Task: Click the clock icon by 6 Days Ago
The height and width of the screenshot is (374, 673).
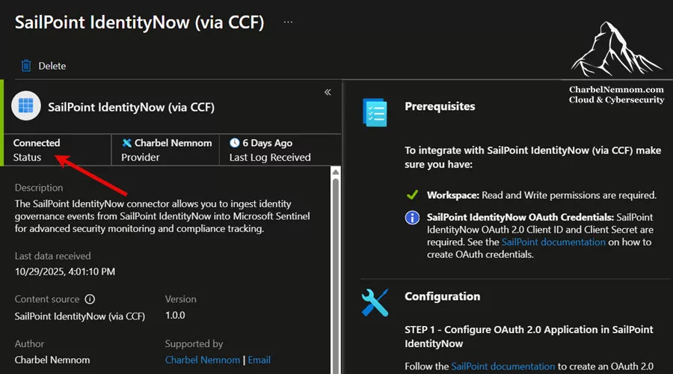Action: [234, 143]
